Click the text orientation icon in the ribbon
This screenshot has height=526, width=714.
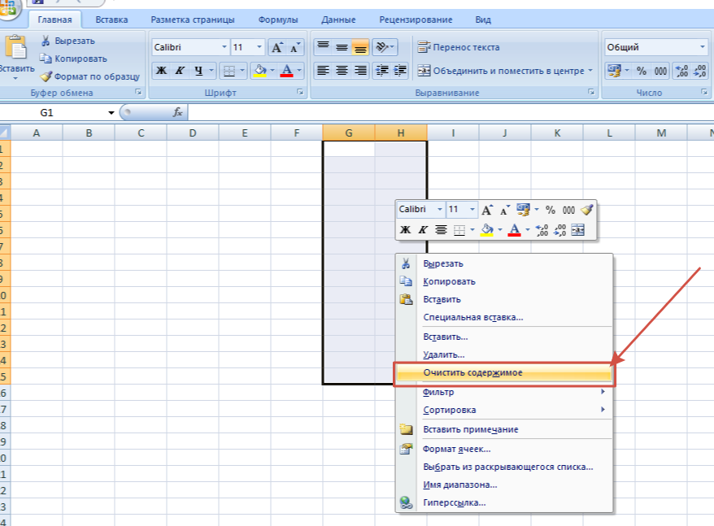[384, 47]
